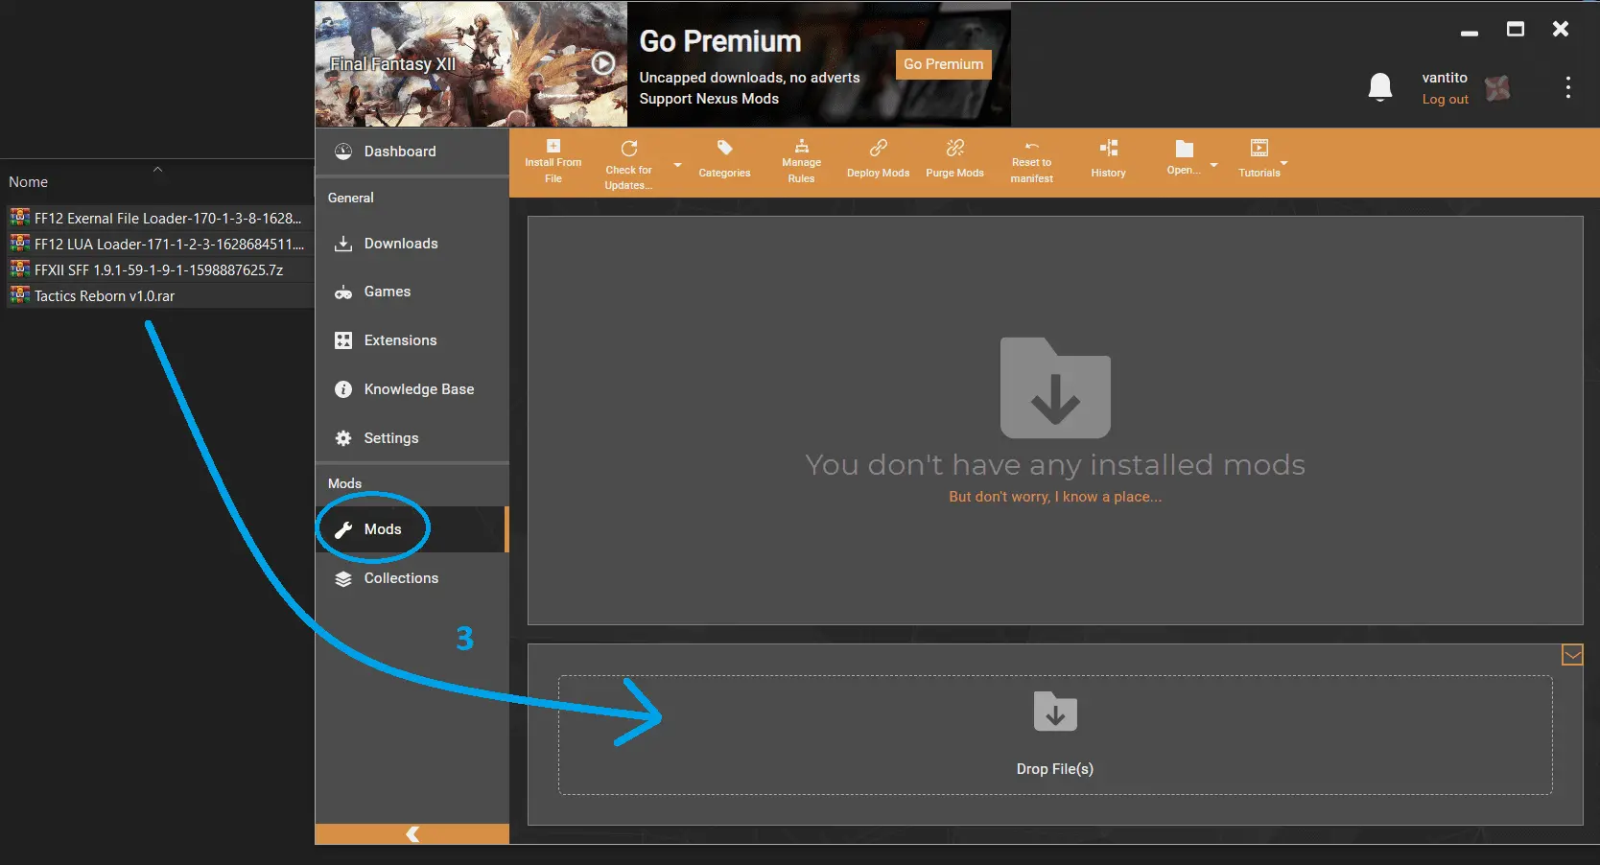Screen dimensions: 1600x865
Task: Click the Drop File(s) zone
Action: [x=1055, y=735]
